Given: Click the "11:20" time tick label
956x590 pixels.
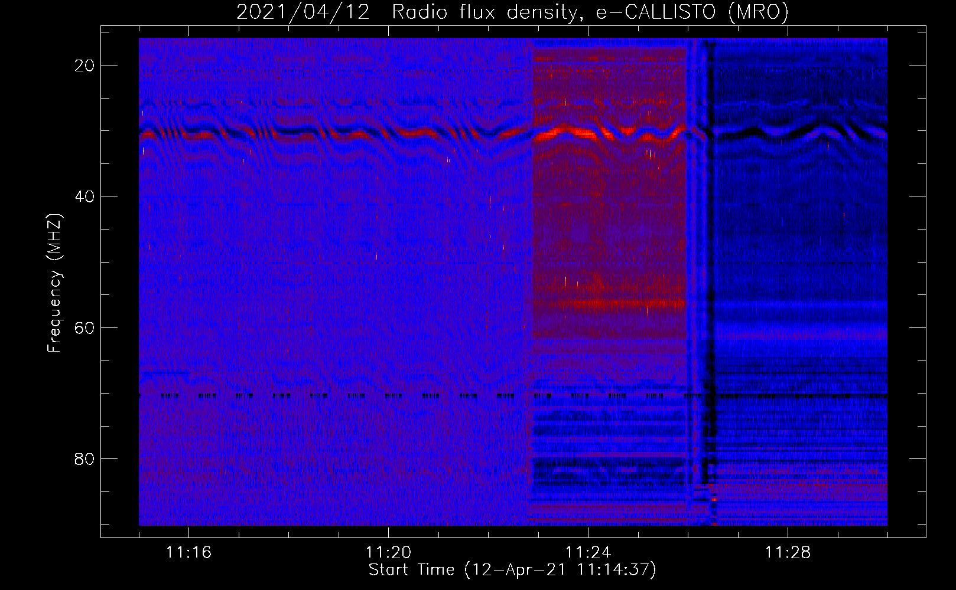Looking at the screenshot, I should tap(388, 553).
